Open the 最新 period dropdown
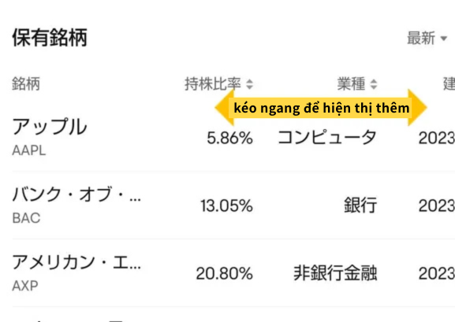Screen dimensions: 455x322 pos(427,38)
